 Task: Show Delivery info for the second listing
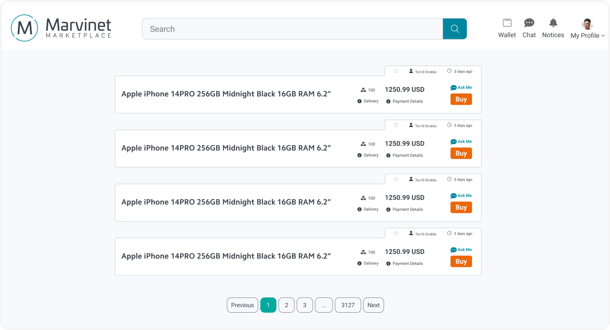pyautogui.click(x=368, y=155)
